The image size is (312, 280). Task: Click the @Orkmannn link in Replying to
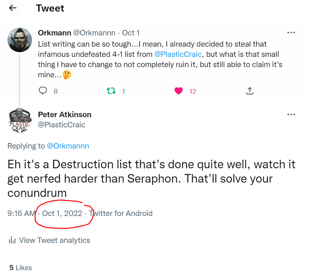[68, 146]
